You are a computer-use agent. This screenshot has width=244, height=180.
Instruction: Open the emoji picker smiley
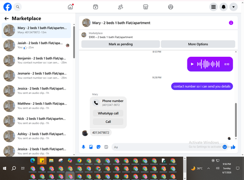tap(224, 147)
